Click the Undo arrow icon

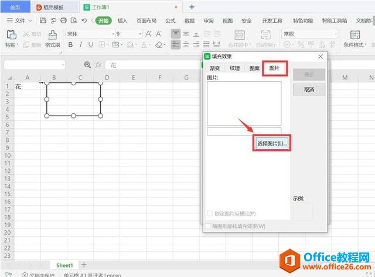point(84,20)
